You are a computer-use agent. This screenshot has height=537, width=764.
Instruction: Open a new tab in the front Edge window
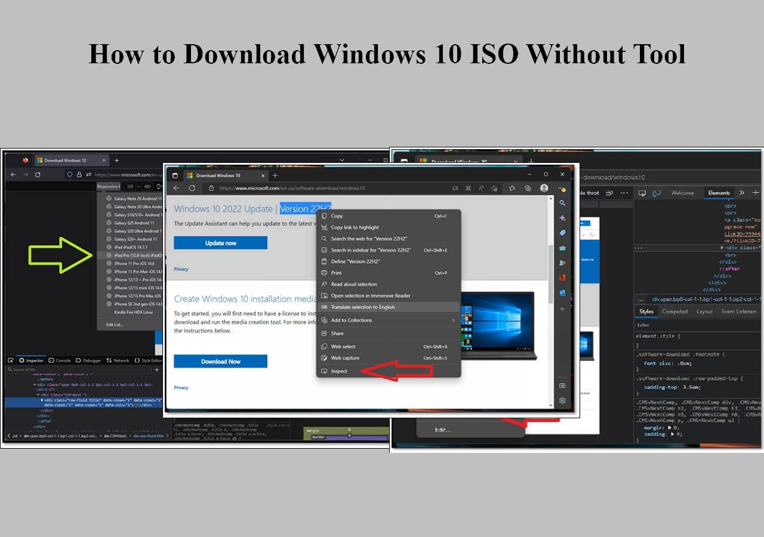point(275,175)
